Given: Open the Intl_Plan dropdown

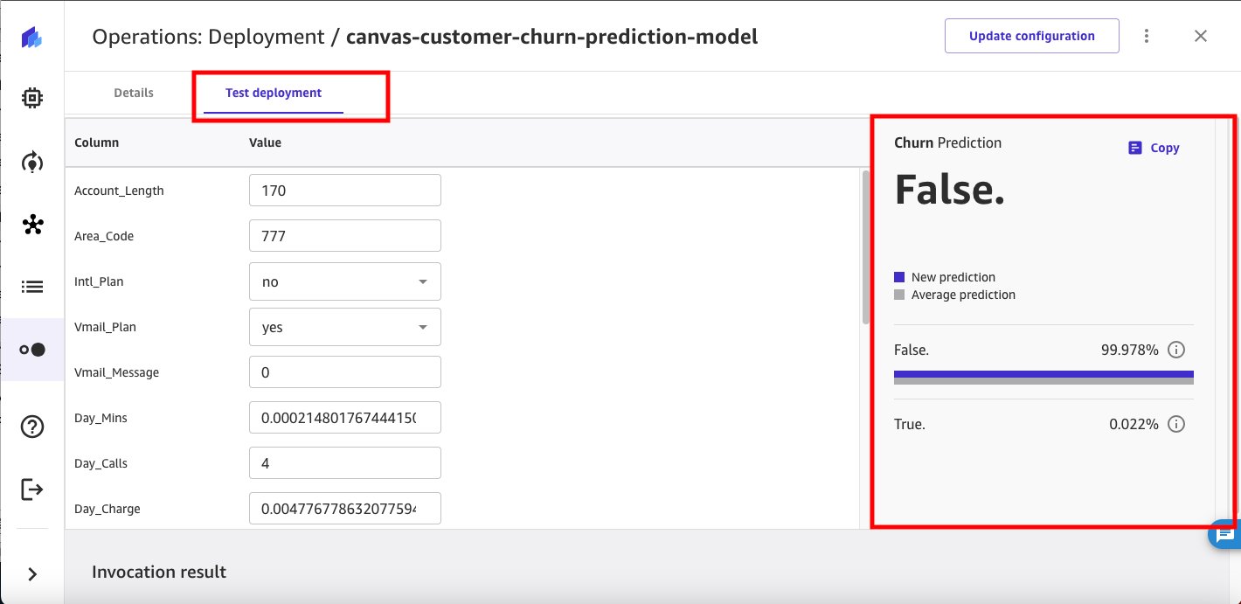Looking at the screenshot, I should tap(345, 281).
